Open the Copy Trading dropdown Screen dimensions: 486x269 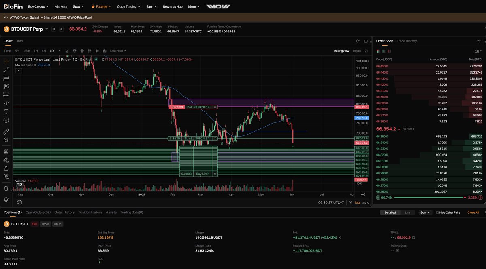(128, 6)
